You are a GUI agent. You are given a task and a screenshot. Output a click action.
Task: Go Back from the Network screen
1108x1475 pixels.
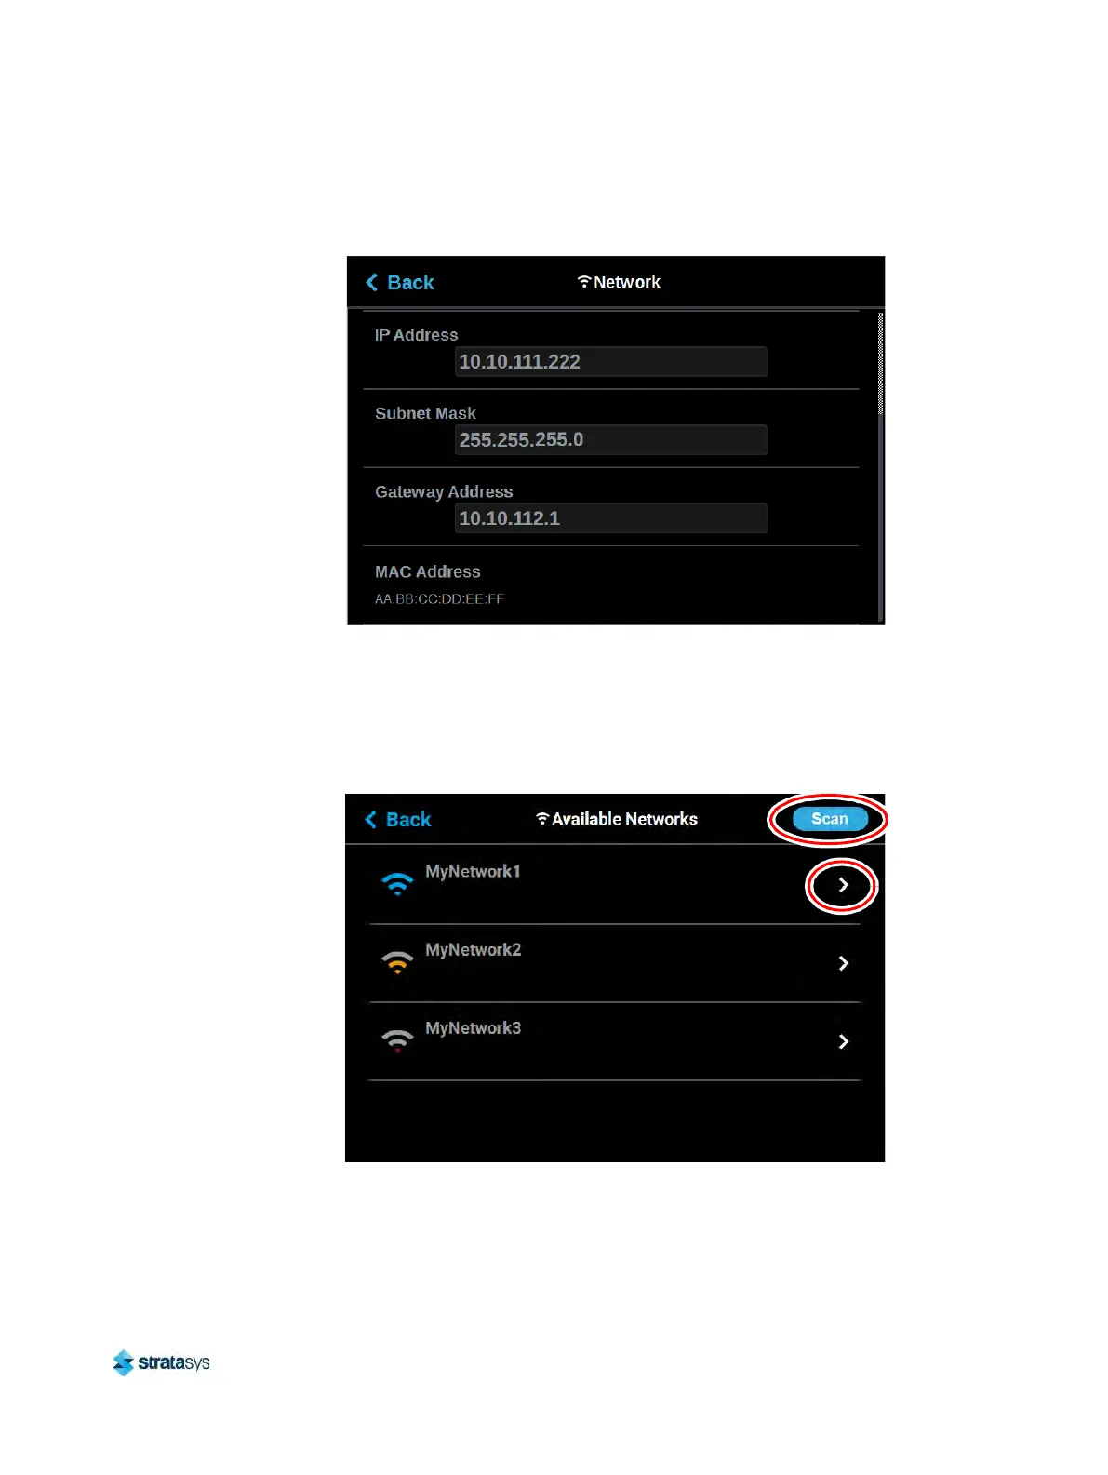pos(400,282)
